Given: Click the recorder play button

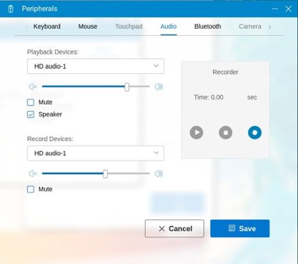Looking at the screenshot, I should tap(196, 132).
